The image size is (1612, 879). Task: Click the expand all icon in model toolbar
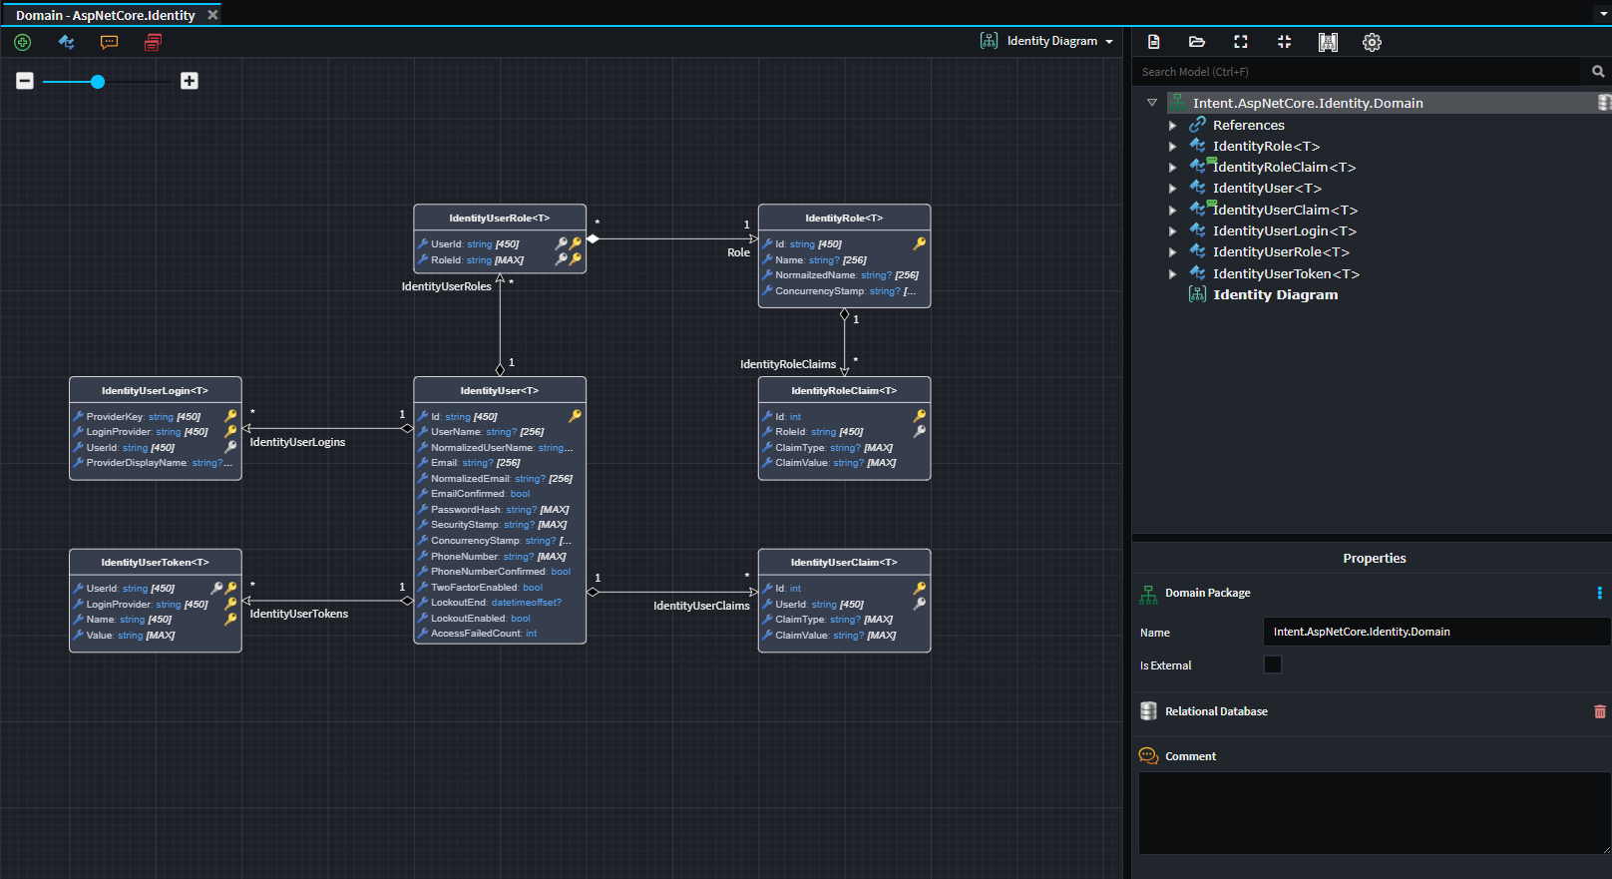tap(1241, 42)
